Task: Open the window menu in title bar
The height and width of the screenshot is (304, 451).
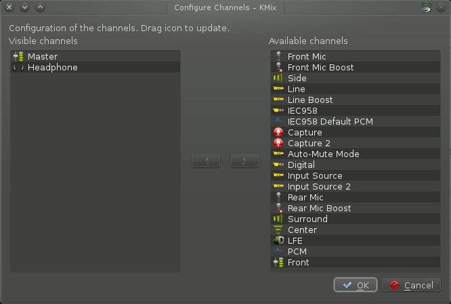Action: click(x=425, y=7)
